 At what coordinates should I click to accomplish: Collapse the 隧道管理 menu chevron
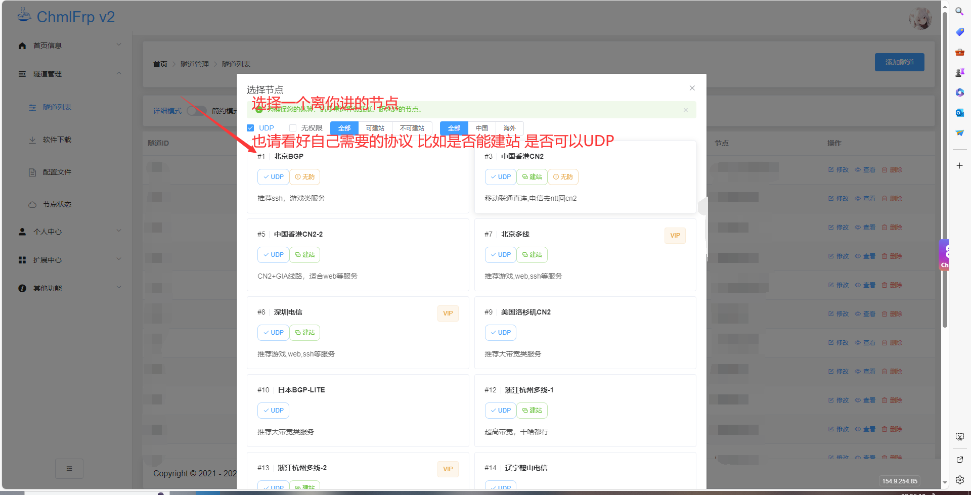tap(119, 73)
